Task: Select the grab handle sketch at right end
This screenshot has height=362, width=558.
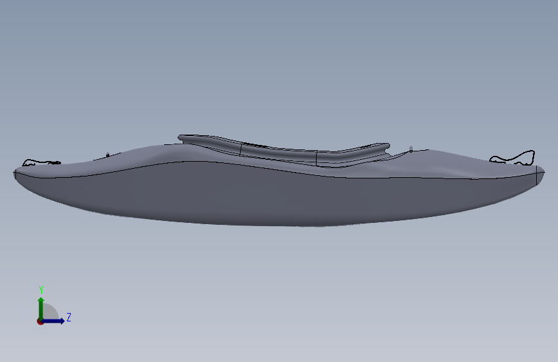Action: click(512, 158)
